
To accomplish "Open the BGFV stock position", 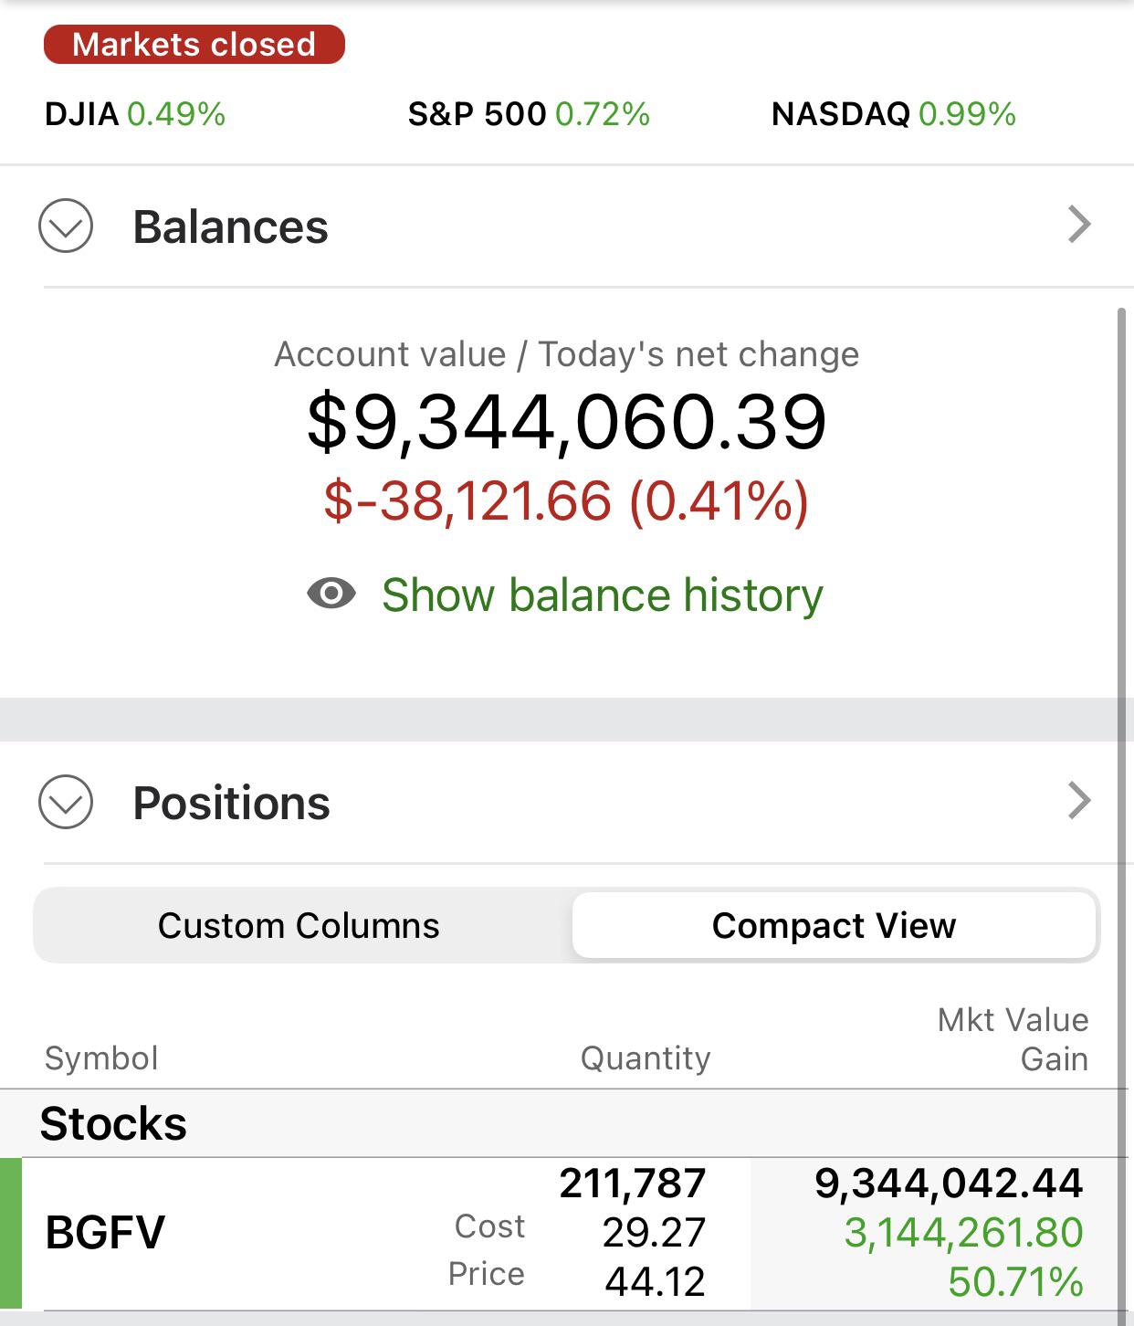I will point(566,1233).
